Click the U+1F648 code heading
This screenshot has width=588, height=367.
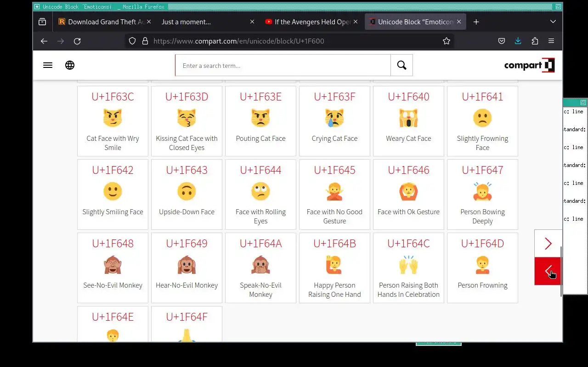tap(113, 244)
